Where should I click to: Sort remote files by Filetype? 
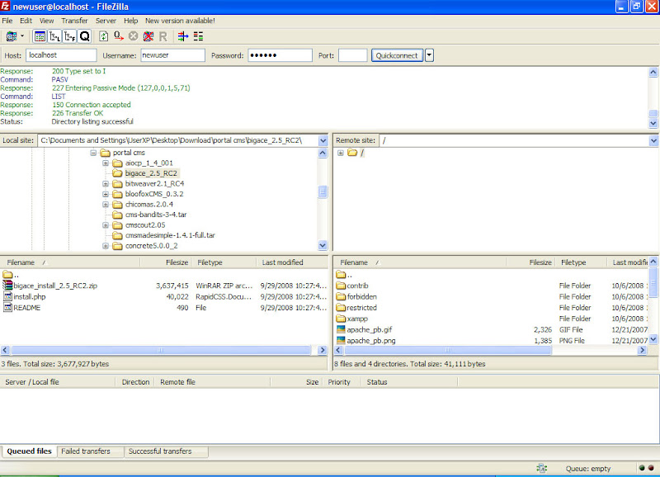pos(582,262)
